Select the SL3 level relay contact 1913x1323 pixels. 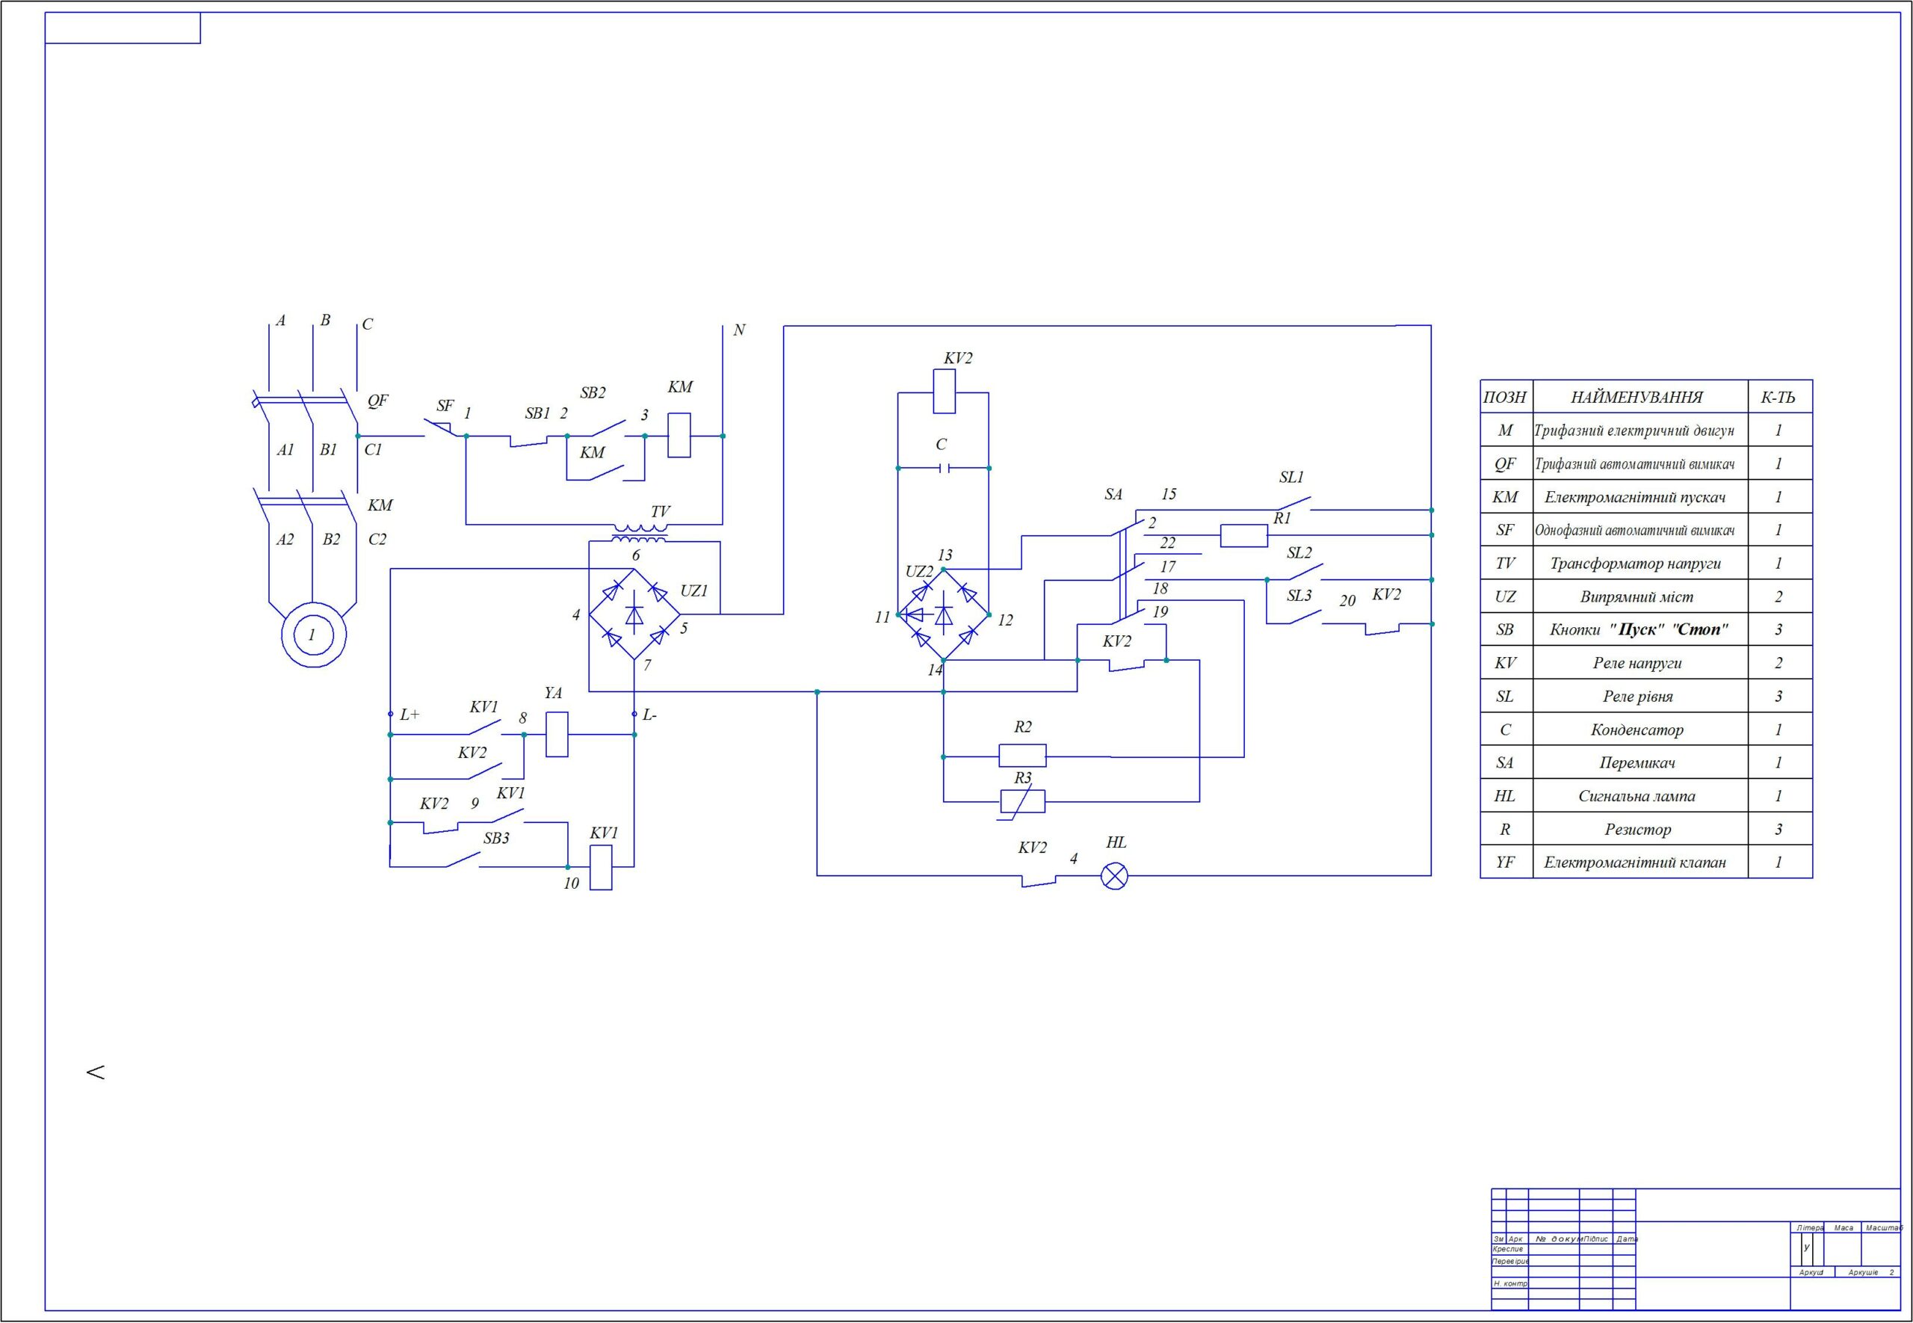pyautogui.click(x=1304, y=618)
